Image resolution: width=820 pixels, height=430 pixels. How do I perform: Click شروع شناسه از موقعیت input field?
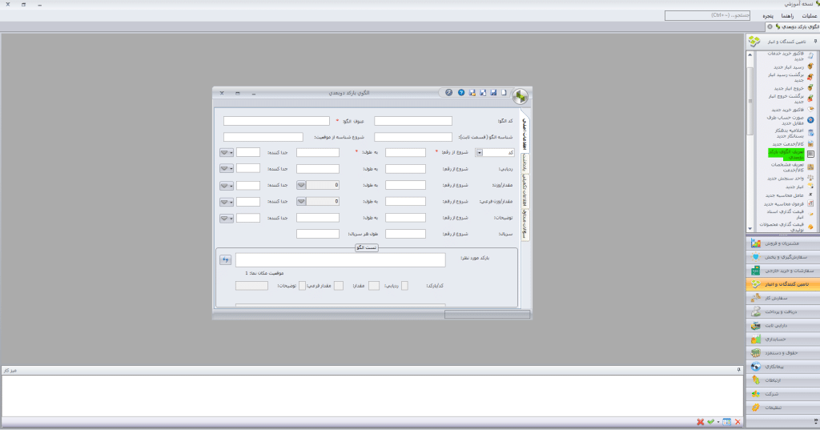pyautogui.click(x=263, y=137)
